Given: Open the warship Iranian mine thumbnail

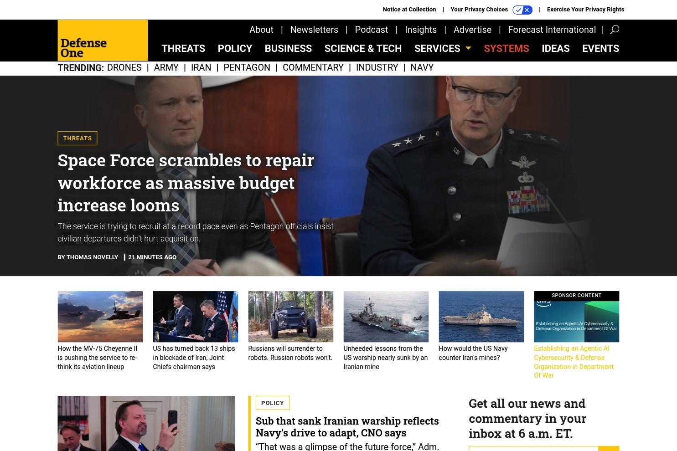Looking at the screenshot, I should point(386,317).
